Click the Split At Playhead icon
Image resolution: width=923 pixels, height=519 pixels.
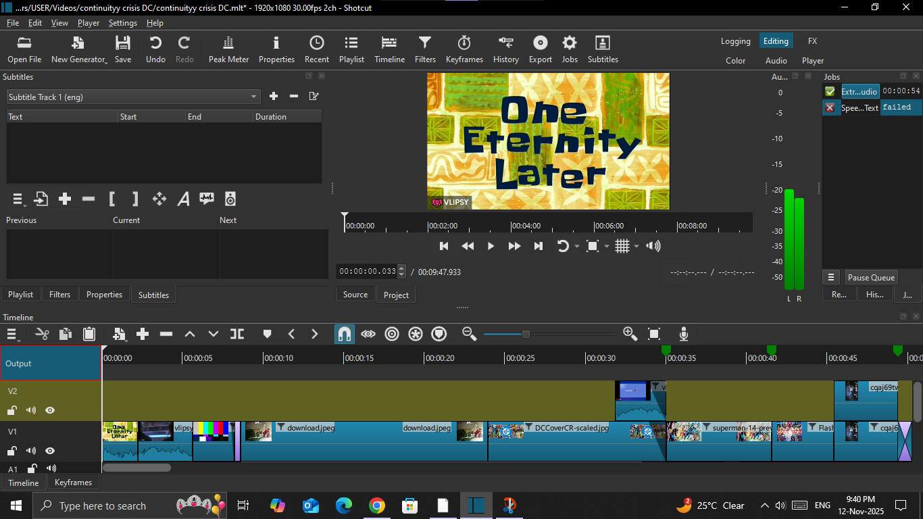click(x=236, y=334)
